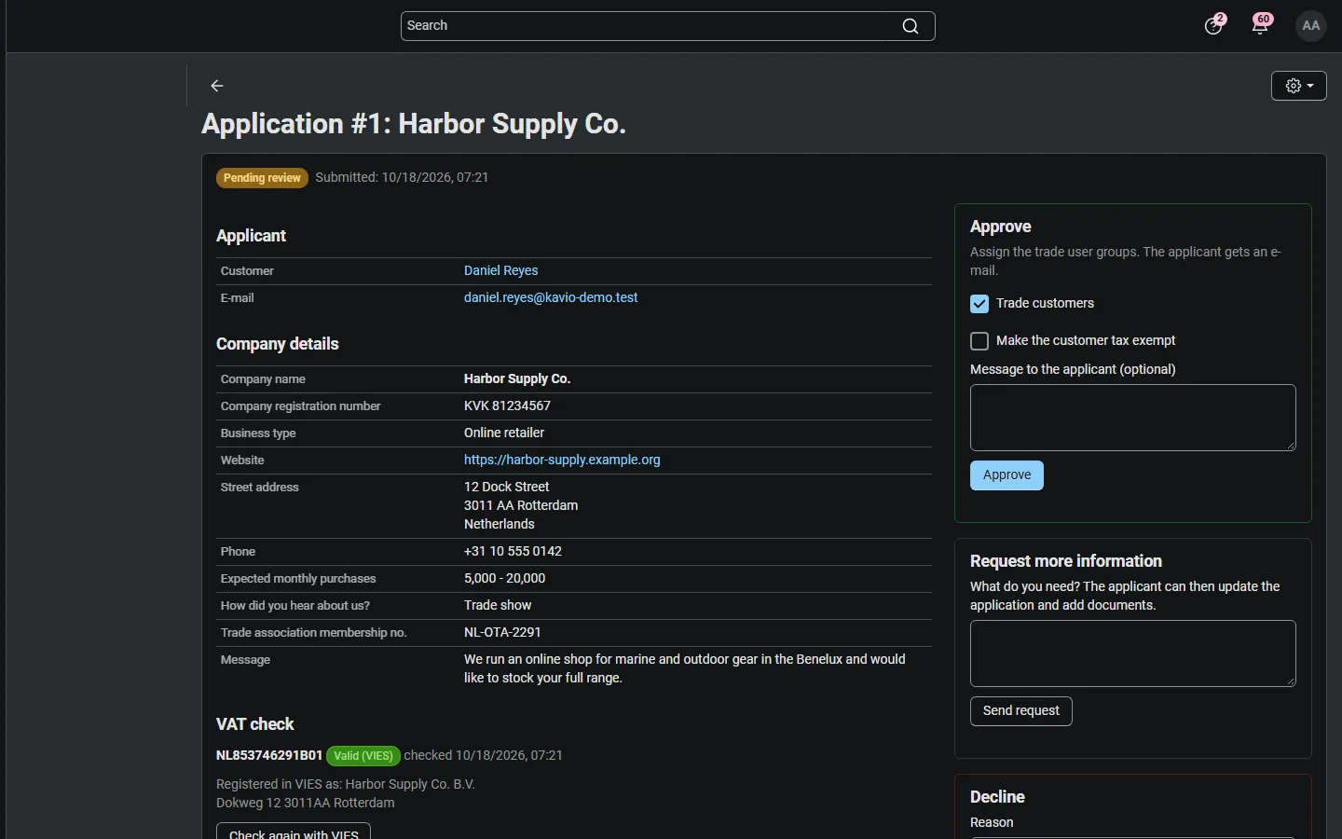Click the daniel.reyes@kavio-demo.test email link
The height and width of the screenshot is (839, 1342).
click(551, 298)
